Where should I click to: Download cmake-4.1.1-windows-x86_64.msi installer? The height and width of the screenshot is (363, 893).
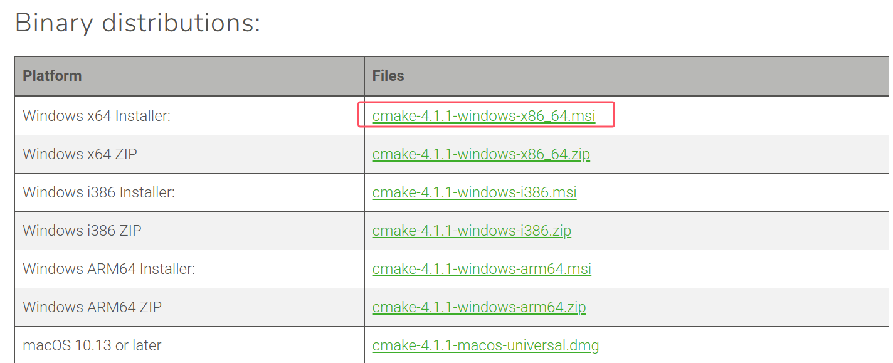coord(483,116)
